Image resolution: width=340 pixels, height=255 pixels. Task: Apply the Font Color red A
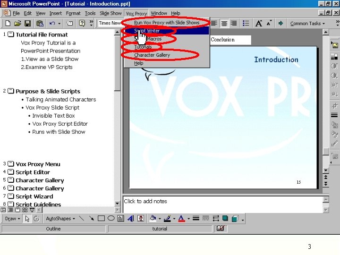[x=181, y=219]
